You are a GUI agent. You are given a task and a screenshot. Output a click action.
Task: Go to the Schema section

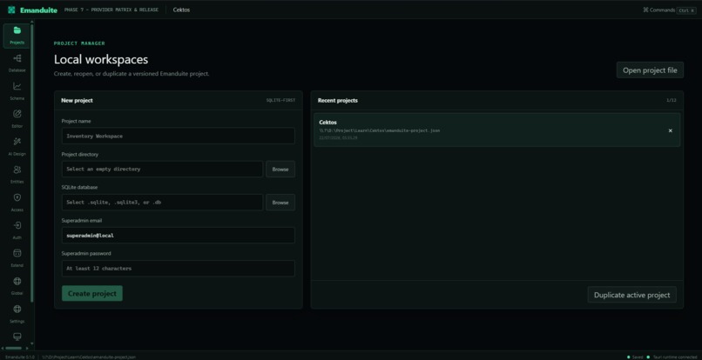(x=17, y=91)
